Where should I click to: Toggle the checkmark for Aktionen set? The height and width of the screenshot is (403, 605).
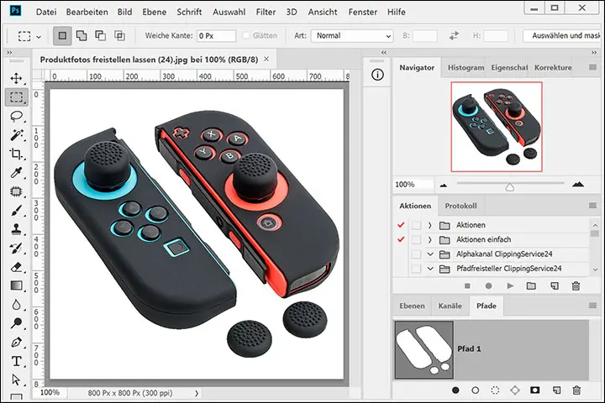click(401, 225)
